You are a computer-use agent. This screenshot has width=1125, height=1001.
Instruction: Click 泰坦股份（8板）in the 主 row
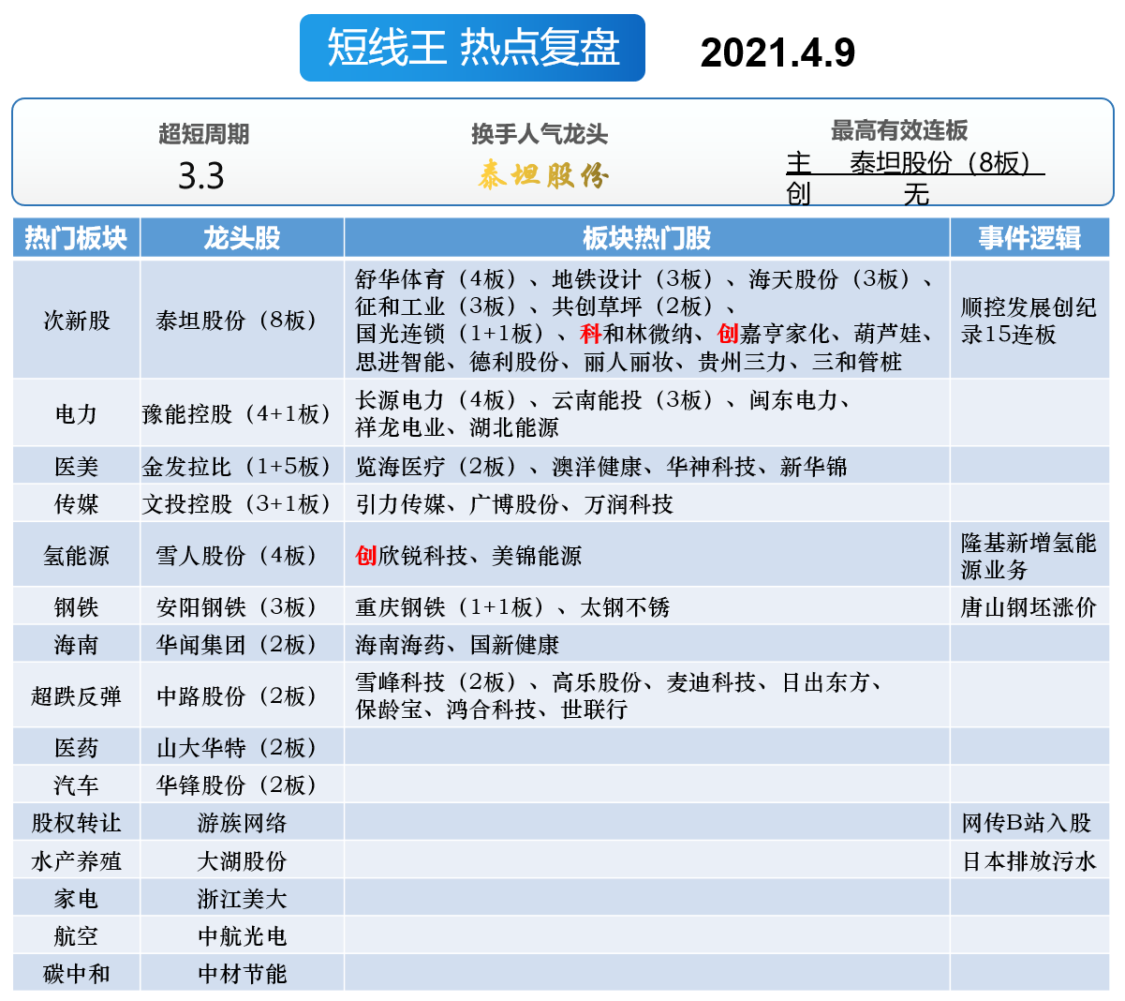[945, 163]
